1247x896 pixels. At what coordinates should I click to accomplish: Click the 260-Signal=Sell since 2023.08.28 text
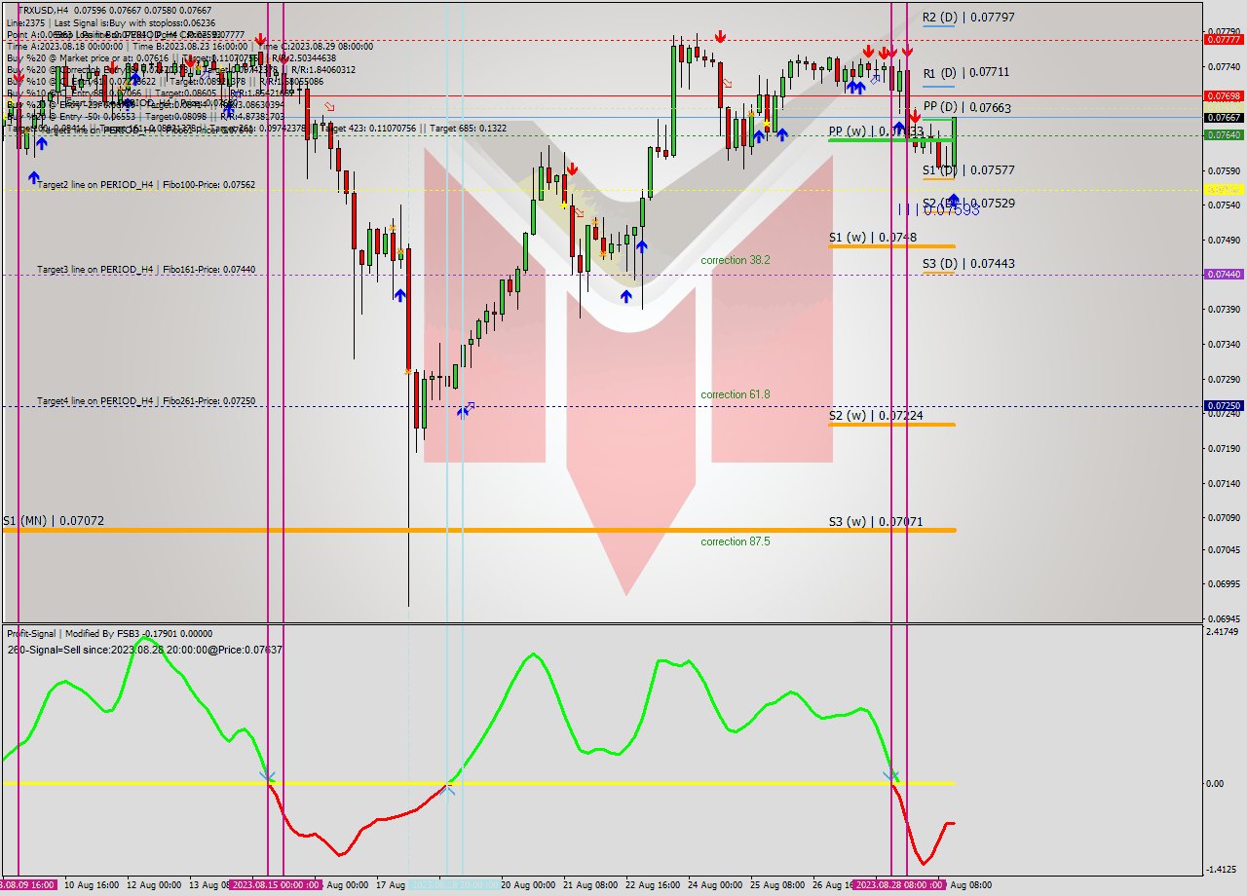tap(144, 650)
